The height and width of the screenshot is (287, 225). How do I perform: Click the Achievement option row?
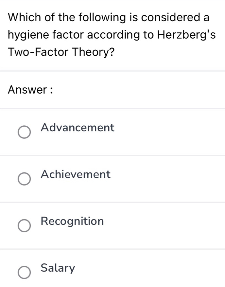point(113,178)
